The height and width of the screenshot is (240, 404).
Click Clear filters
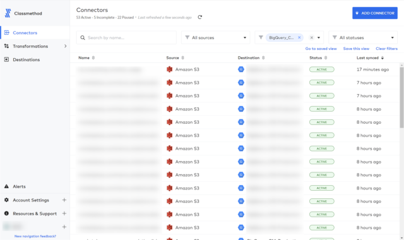(386, 49)
